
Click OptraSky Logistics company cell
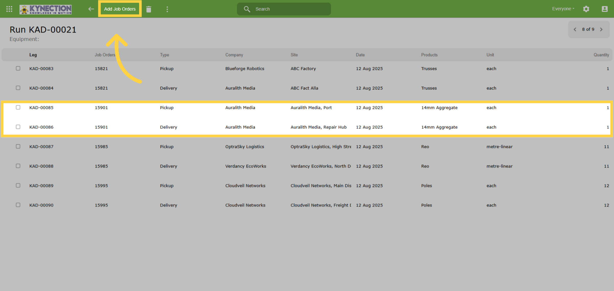pos(245,147)
